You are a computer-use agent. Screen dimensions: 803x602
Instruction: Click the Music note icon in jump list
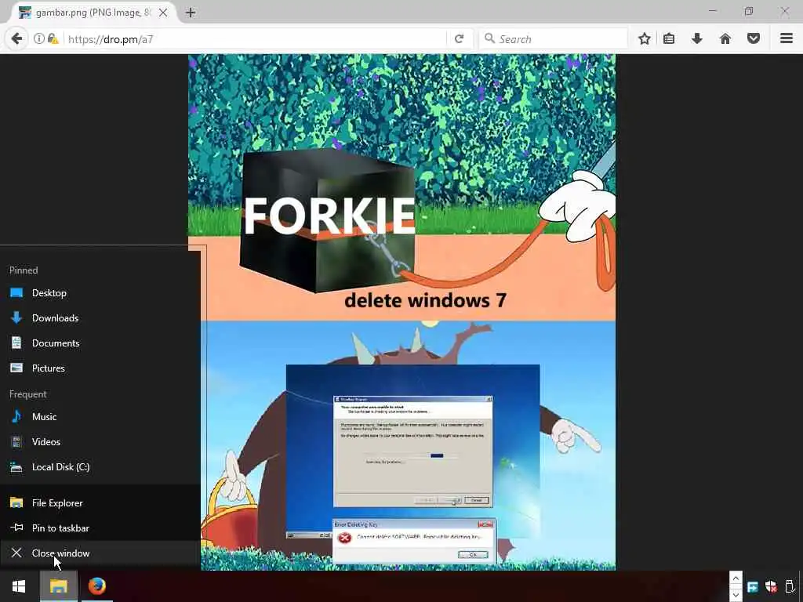(x=16, y=416)
